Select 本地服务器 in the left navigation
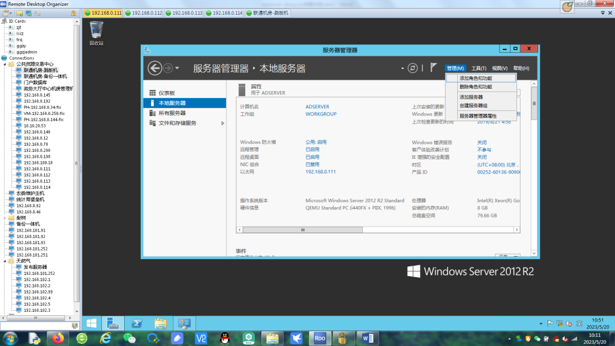Image resolution: width=615 pixels, height=346 pixels. (184, 103)
